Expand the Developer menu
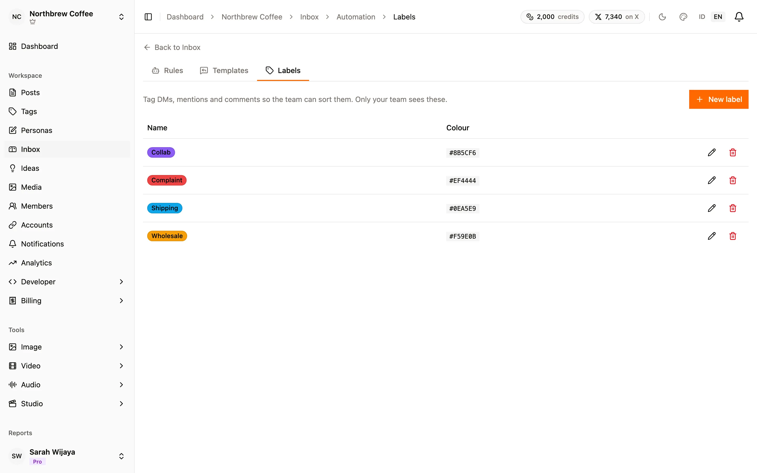The width and height of the screenshot is (757, 473). pos(67,281)
